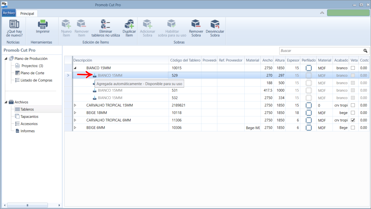
Task: Click Habilitar sobra para su uso icon
Action: 172,24
